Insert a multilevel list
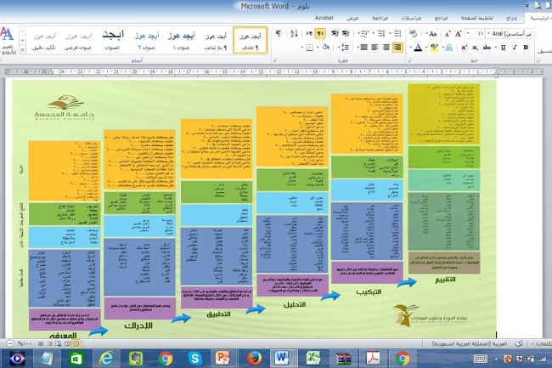552x368 pixels. click(x=364, y=33)
